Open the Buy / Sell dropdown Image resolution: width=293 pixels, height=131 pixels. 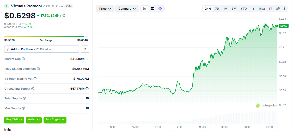tap(14, 119)
